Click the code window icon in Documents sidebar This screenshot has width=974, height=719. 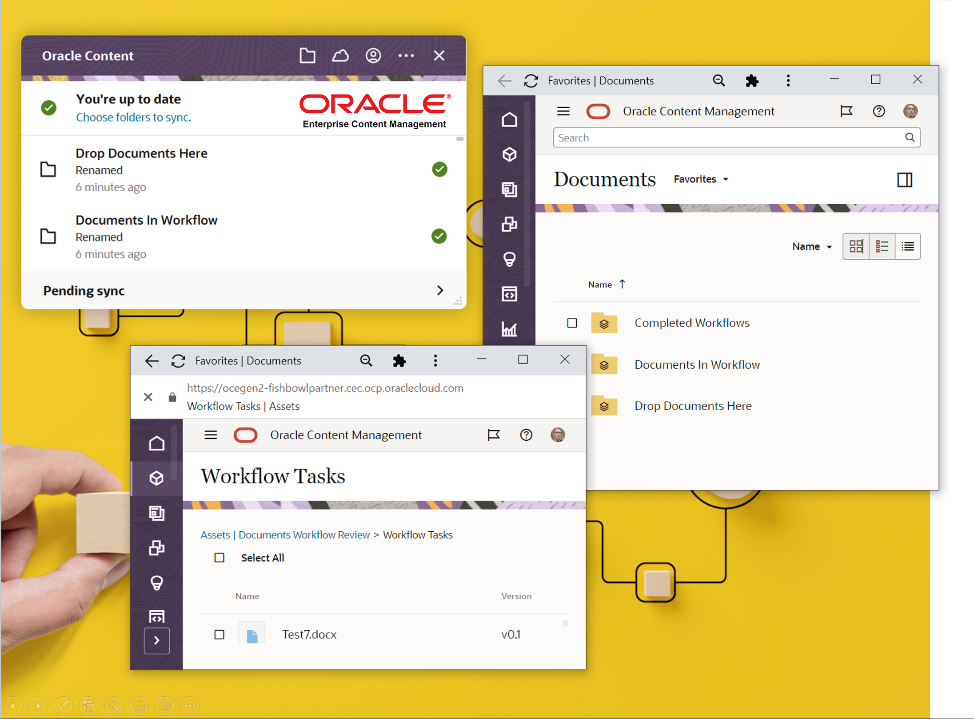tap(509, 294)
